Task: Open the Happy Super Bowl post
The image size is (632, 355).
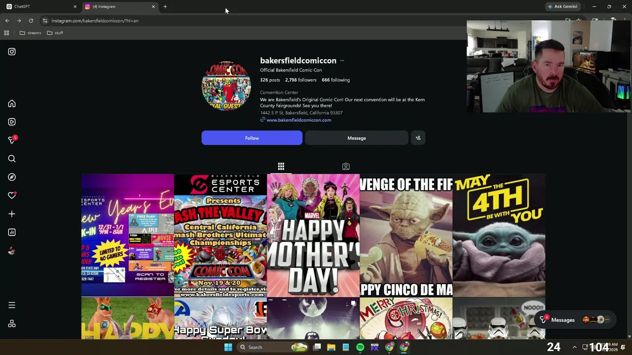Action: 220,319
